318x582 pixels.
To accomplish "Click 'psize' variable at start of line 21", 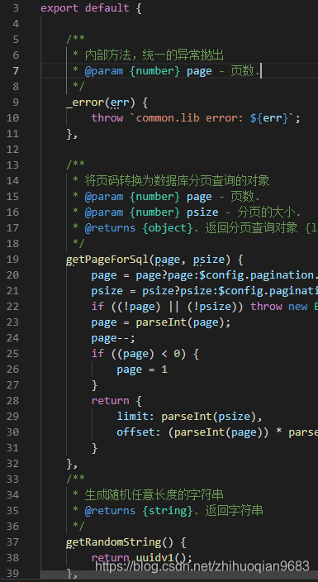I will click(x=107, y=291).
